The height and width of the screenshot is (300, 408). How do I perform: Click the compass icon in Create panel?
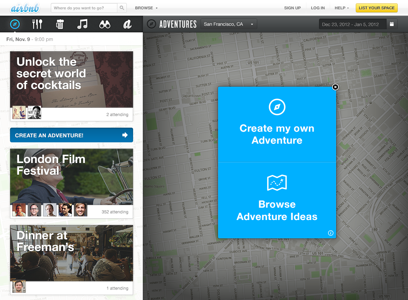[x=277, y=107]
